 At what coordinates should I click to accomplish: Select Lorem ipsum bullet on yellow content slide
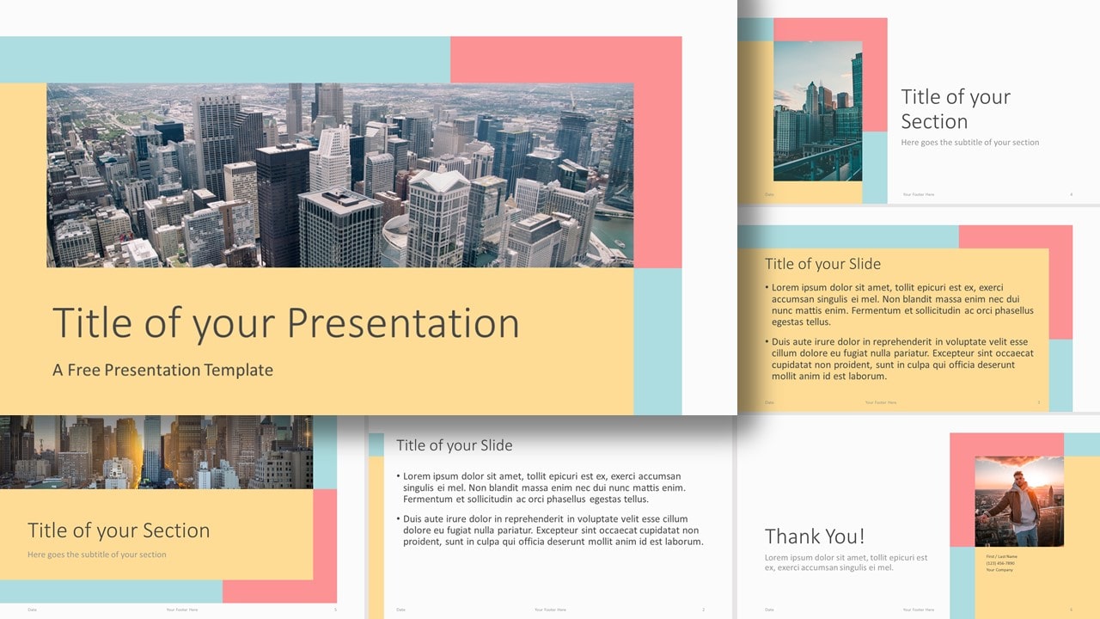point(900,305)
